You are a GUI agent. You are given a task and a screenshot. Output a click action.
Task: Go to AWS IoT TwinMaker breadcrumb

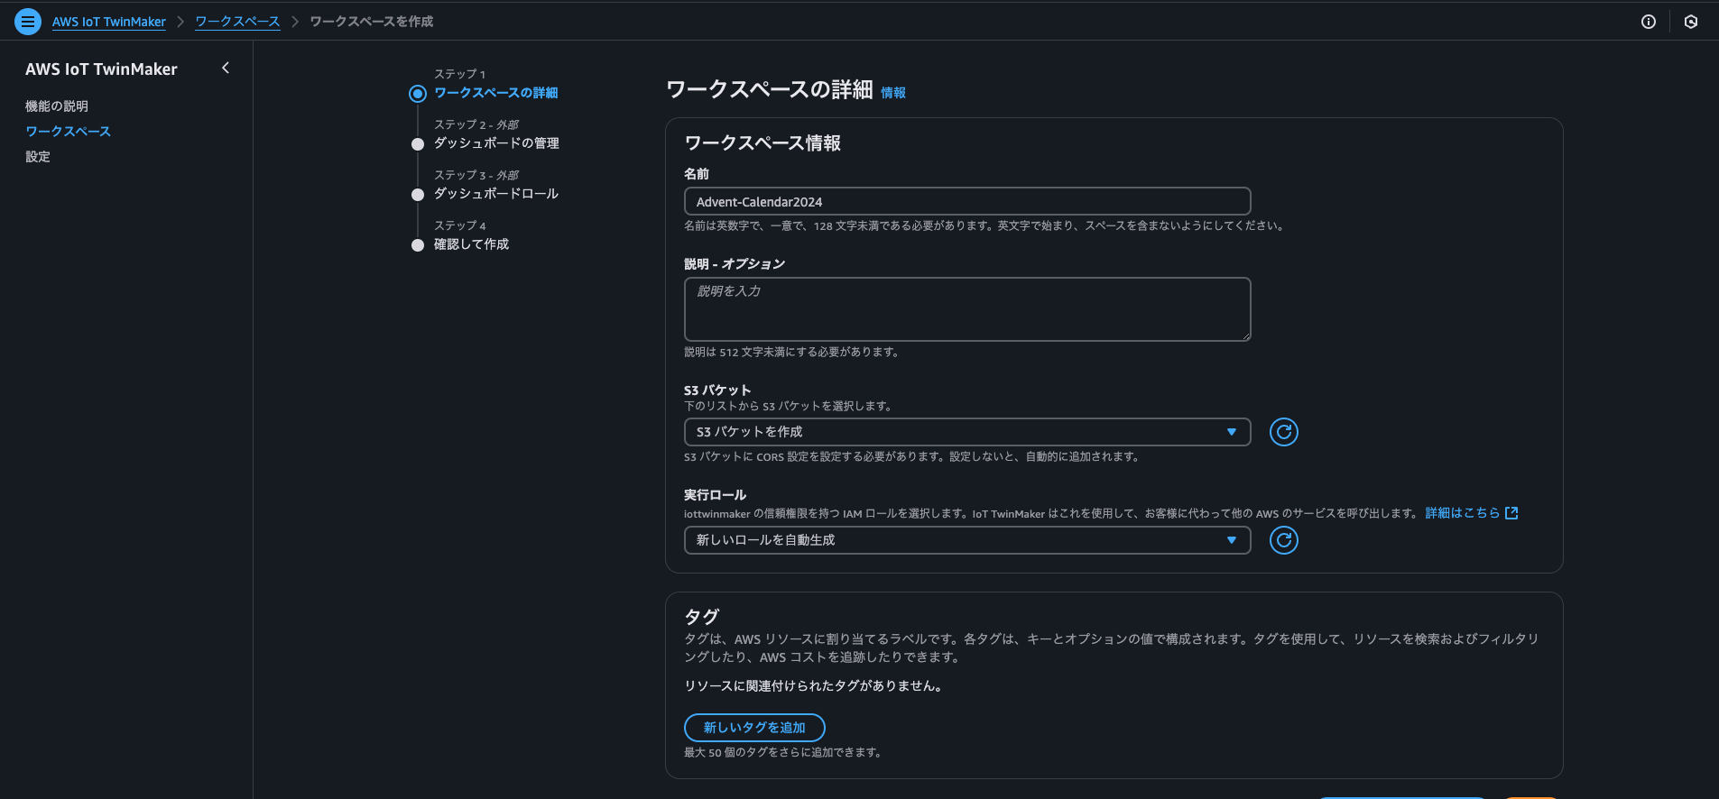(109, 22)
